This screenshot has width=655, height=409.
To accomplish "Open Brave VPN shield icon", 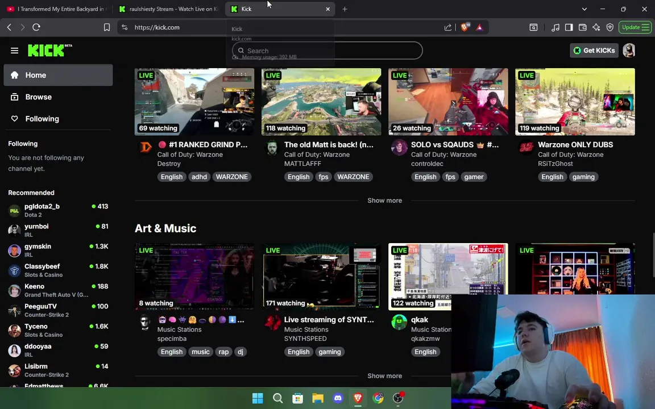I will pos(610,27).
